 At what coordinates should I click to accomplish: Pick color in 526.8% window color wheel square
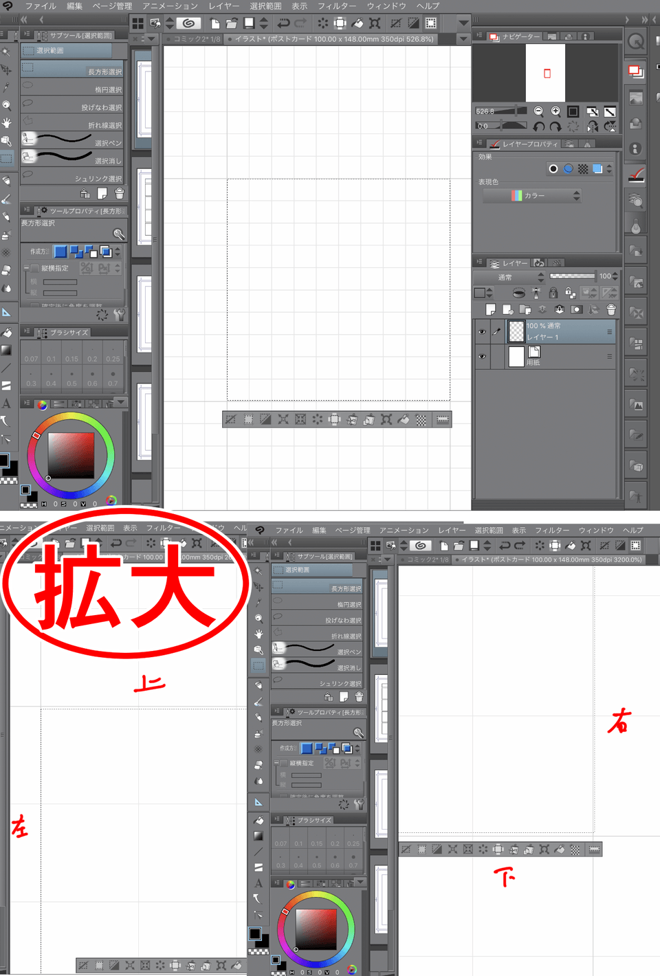coord(71,456)
